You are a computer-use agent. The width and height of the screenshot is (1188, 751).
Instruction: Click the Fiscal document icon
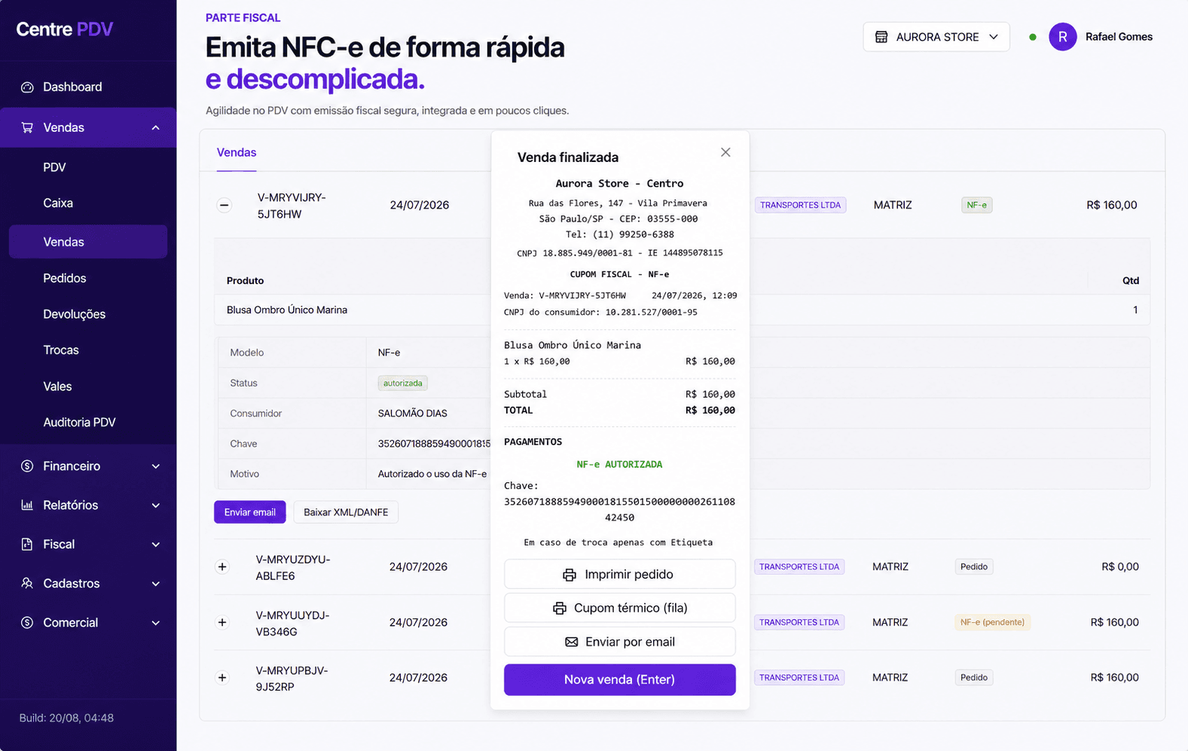click(27, 545)
